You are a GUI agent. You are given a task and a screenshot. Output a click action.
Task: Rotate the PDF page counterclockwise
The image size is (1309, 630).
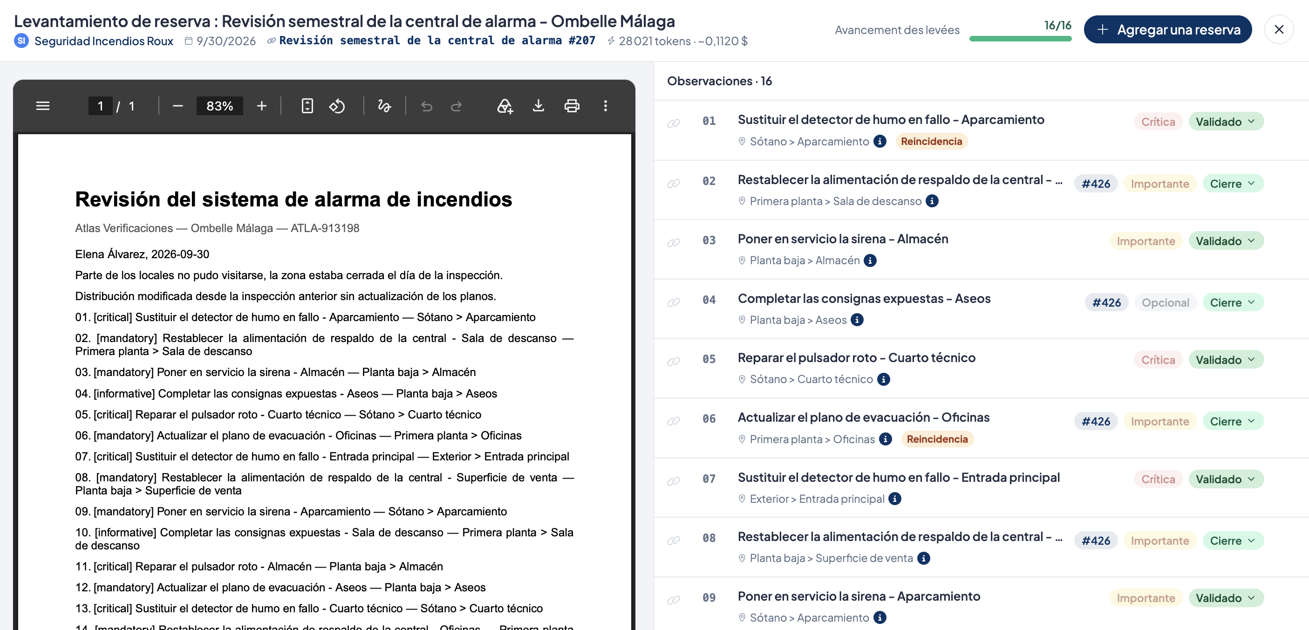click(x=337, y=106)
